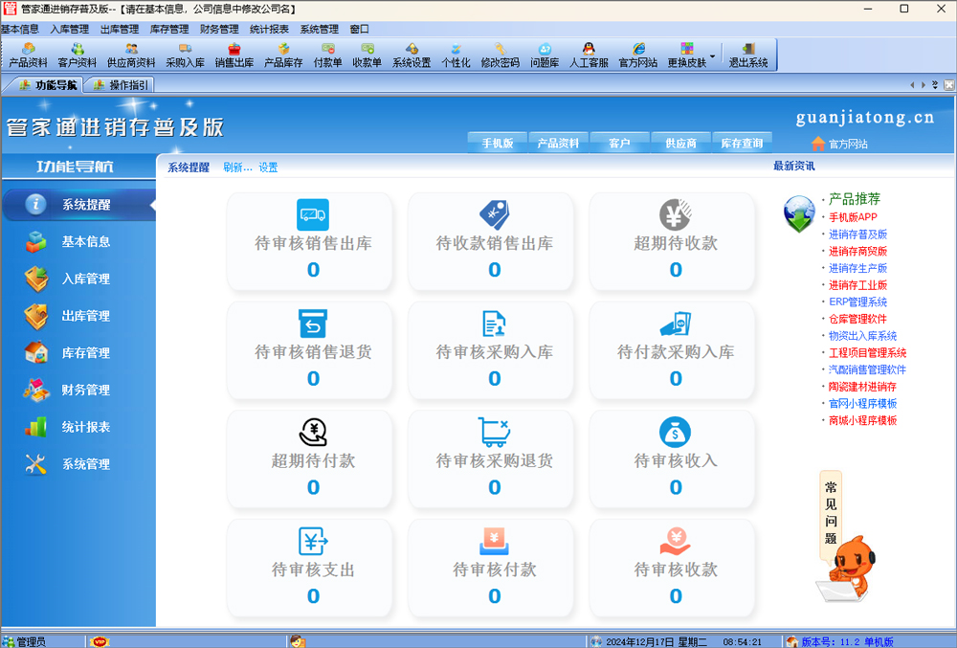Open the 待审核销售退货 card

[x=309, y=350]
